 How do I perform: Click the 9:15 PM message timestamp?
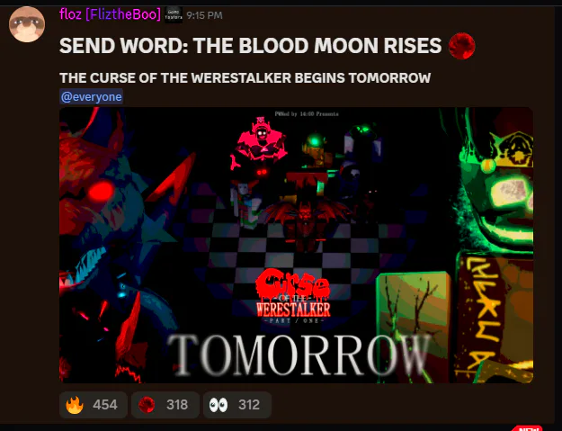[x=205, y=15]
